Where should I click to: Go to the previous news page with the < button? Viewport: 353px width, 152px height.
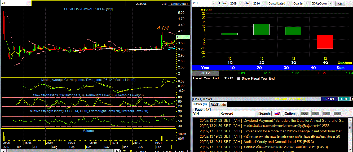(315, 114)
